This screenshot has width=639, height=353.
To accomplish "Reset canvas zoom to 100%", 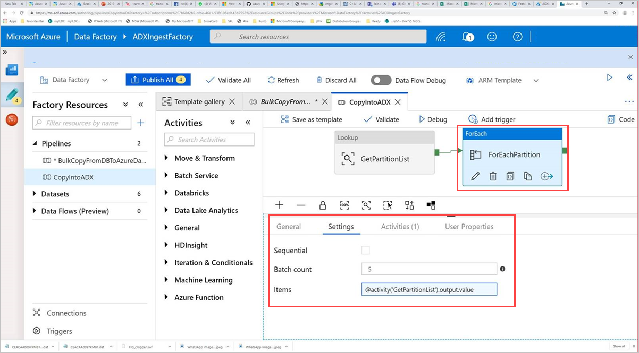I will (344, 205).
